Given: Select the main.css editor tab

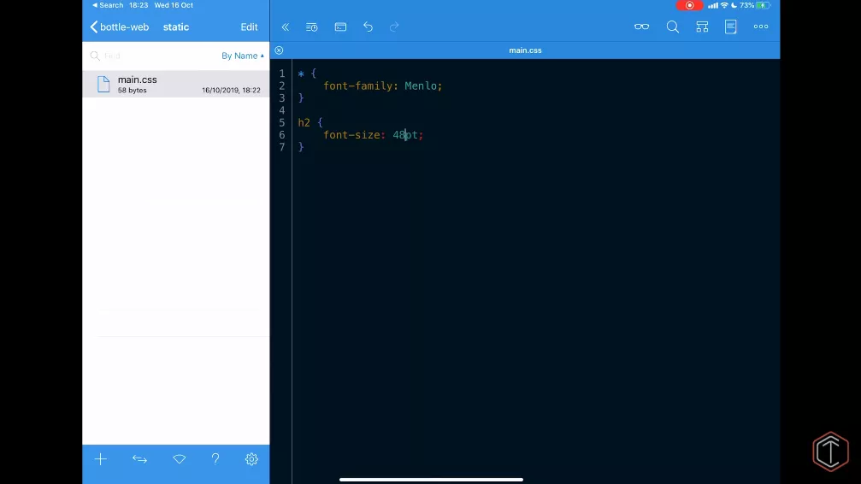Looking at the screenshot, I should click(x=525, y=50).
